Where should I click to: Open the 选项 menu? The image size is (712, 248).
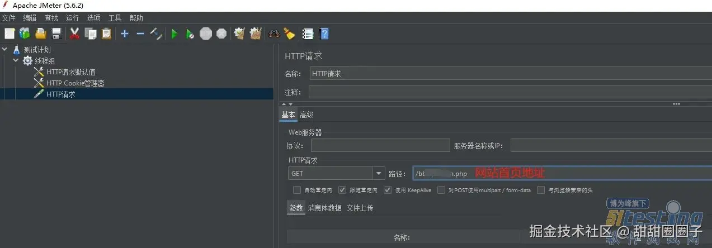[x=93, y=18]
